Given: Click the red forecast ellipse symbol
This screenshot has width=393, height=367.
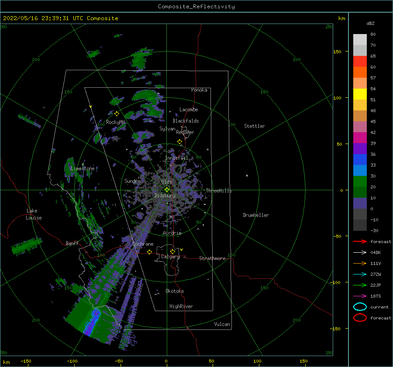Looking at the screenshot, I should [360, 318].
